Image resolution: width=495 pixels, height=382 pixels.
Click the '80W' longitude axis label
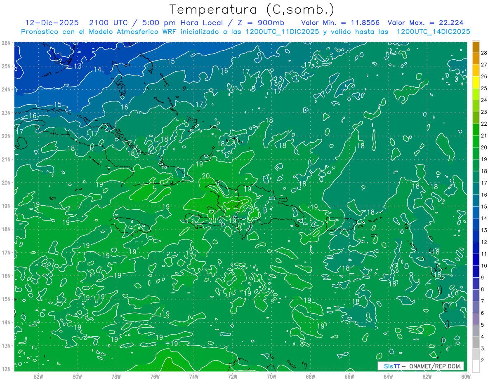coord(77,376)
